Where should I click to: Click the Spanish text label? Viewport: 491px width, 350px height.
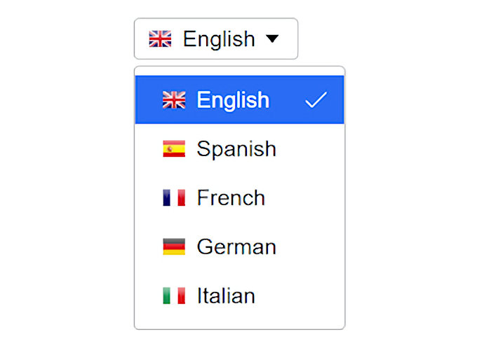tap(236, 149)
